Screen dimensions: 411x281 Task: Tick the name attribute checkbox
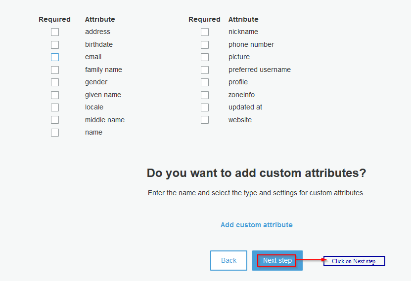pos(55,133)
